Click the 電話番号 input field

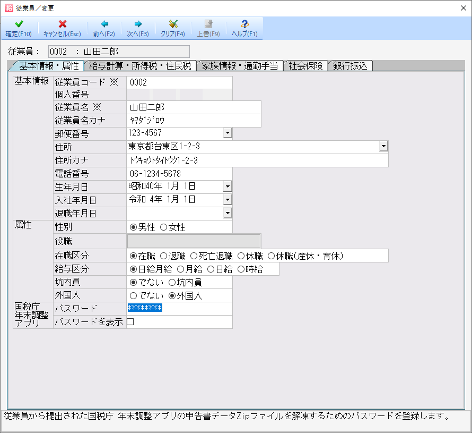(x=179, y=174)
